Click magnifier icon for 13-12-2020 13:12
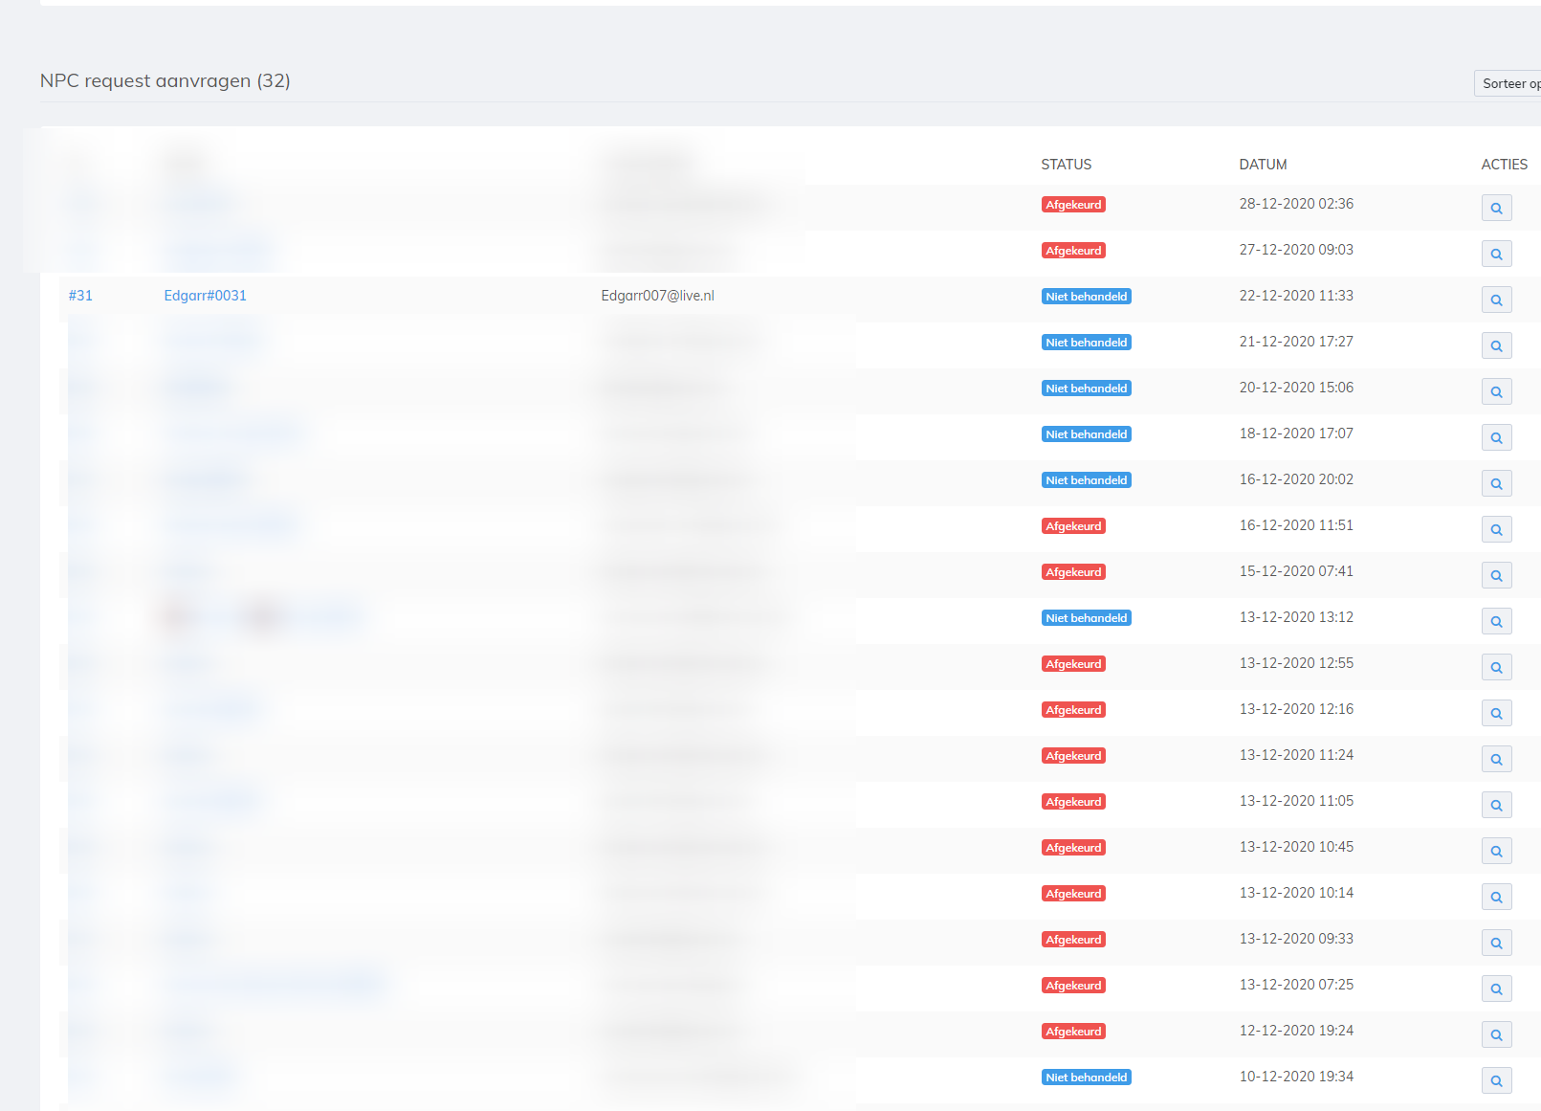This screenshot has width=1541, height=1111. pyautogui.click(x=1496, y=621)
